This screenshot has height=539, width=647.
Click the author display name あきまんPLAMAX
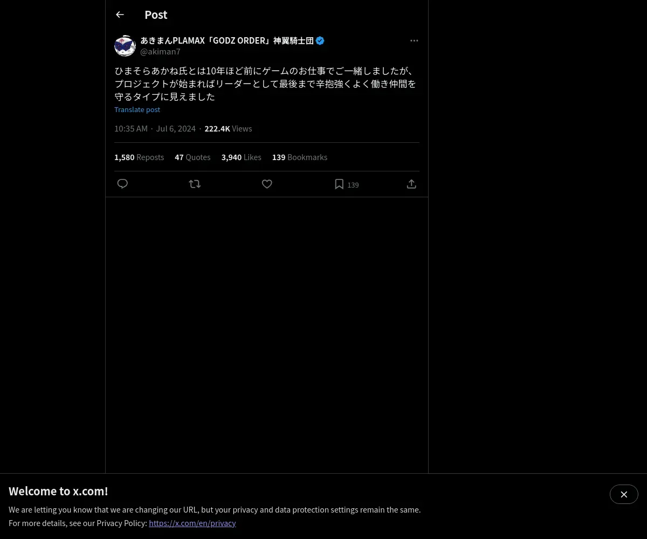[x=227, y=40]
